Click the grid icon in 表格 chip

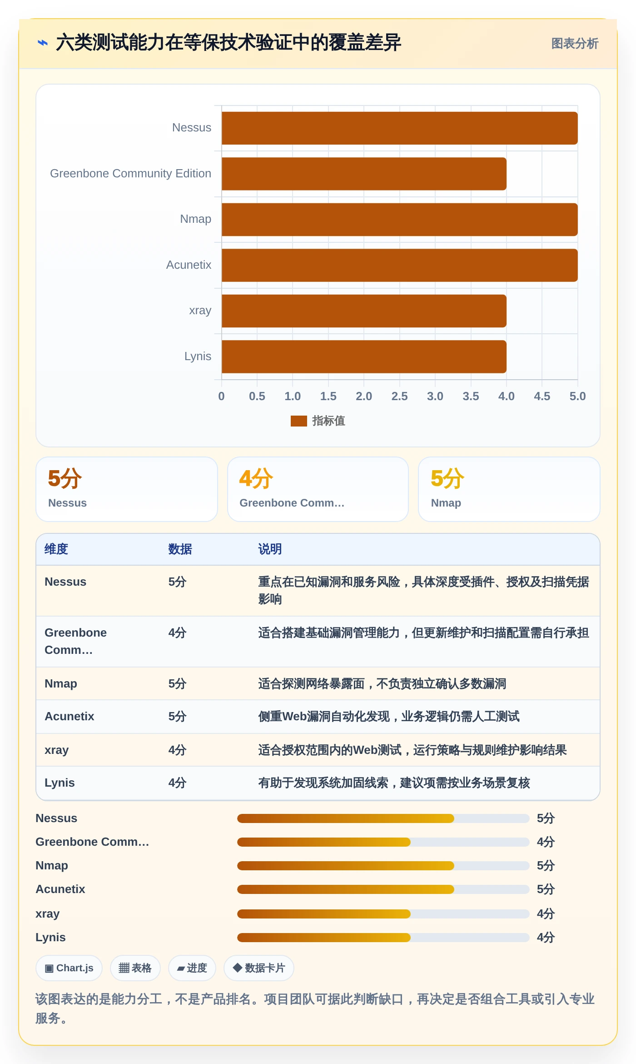coord(124,968)
